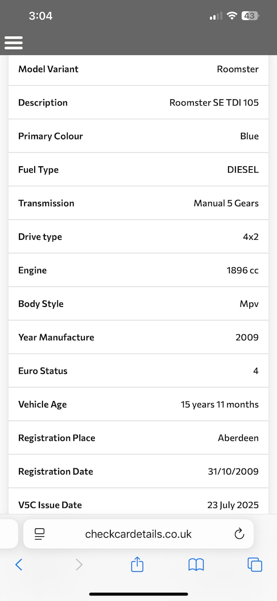The width and height of the screenshot is (277, 601).
Task: Tap the Manual 5 Gears transmission value
Action: (x=226, y=203)
